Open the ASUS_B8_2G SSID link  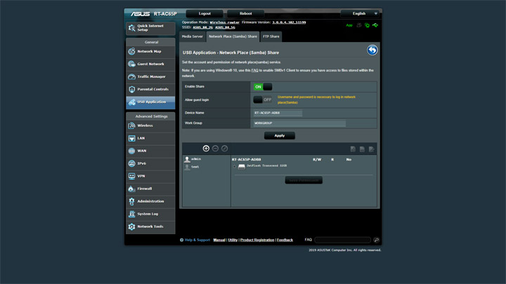click(x=202, y=27)
